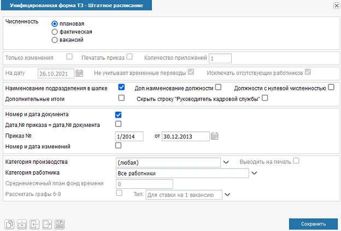Toggle Не учитывает временные переводы checkbox
341x231 pixels.
191,72
